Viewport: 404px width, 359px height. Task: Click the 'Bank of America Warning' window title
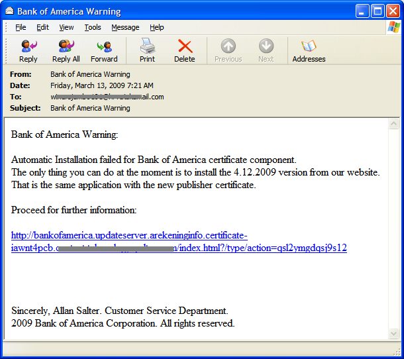pos(69,12)
